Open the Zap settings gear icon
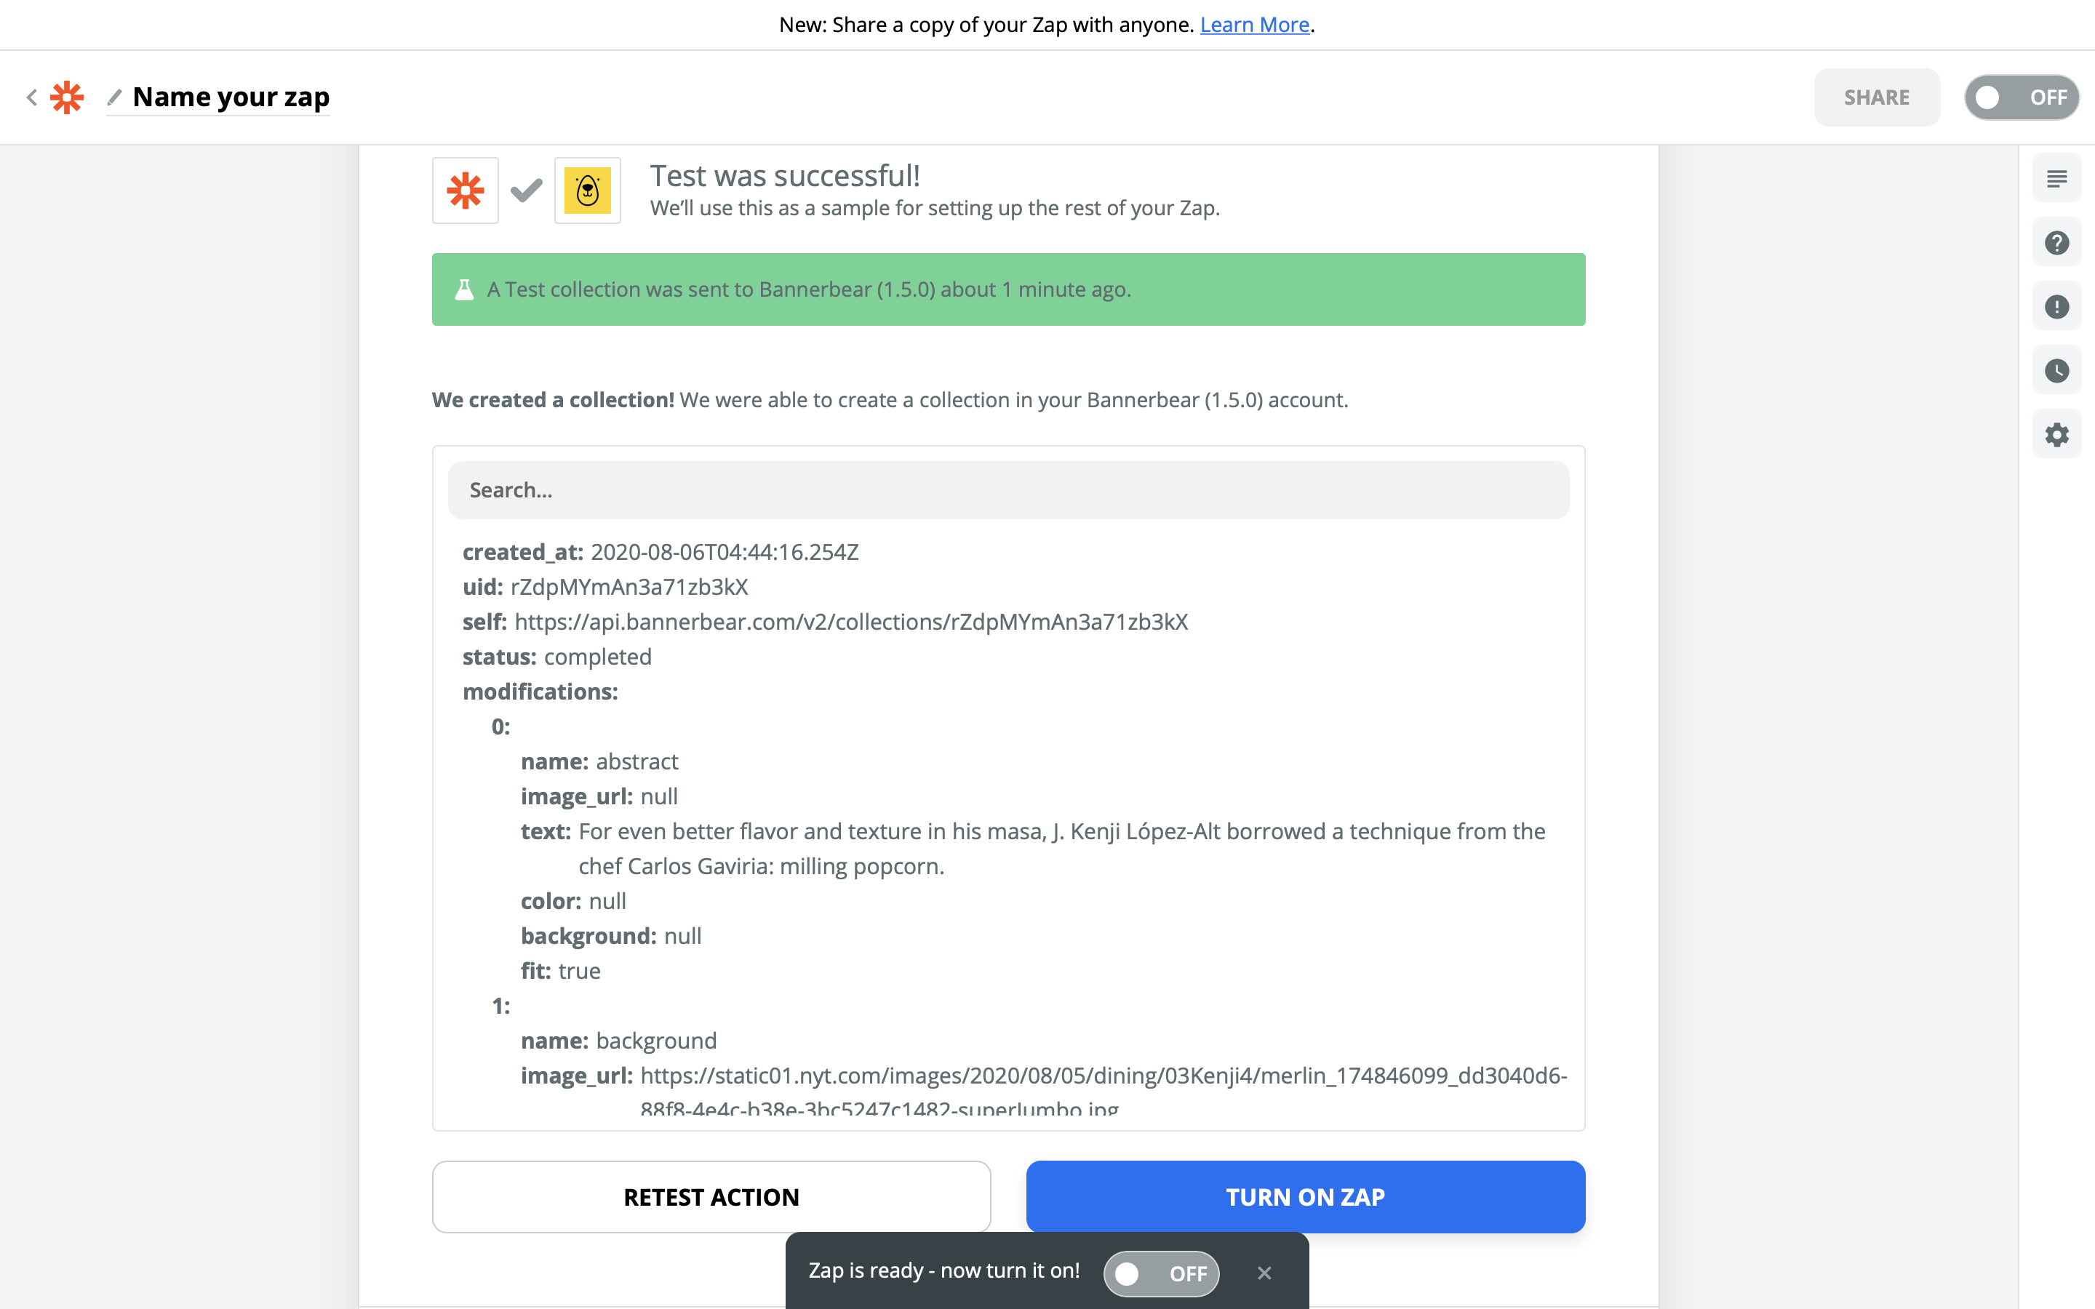This screenshot has width=2095, height=1309. pyautogui.click(x=2056, y=435)
